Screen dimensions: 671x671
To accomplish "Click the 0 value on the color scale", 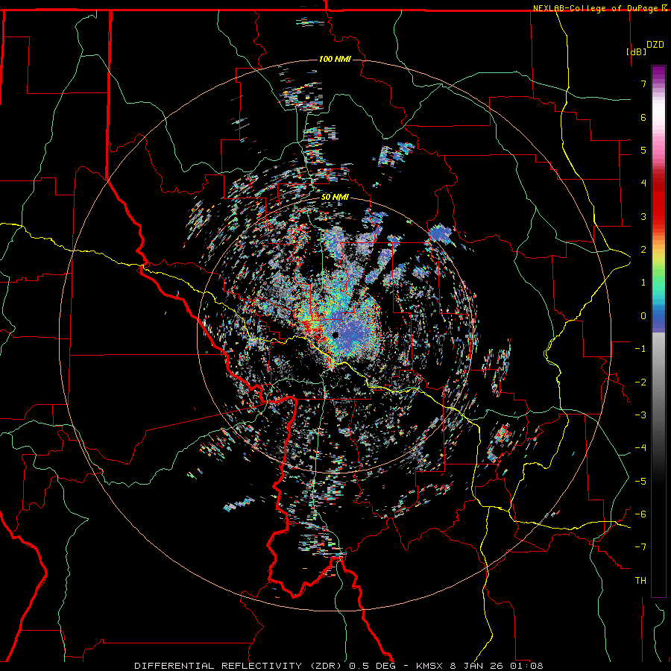I will [x=643, y=316].
